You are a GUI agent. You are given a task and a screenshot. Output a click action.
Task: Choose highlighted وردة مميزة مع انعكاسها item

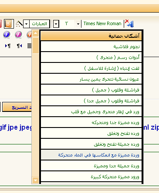(91, 155)
